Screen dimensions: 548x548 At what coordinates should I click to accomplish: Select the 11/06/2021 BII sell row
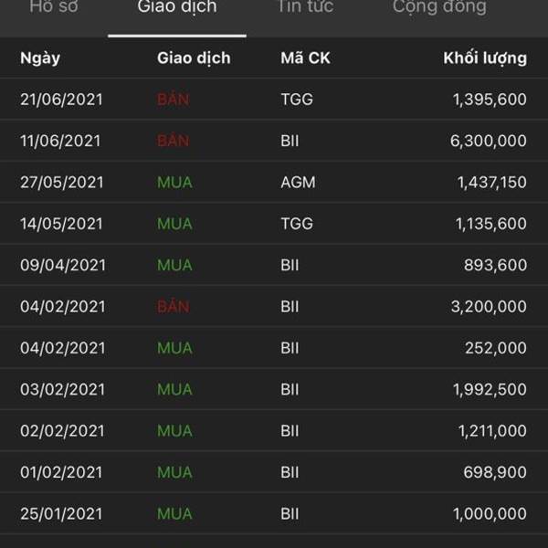(274, 141)
